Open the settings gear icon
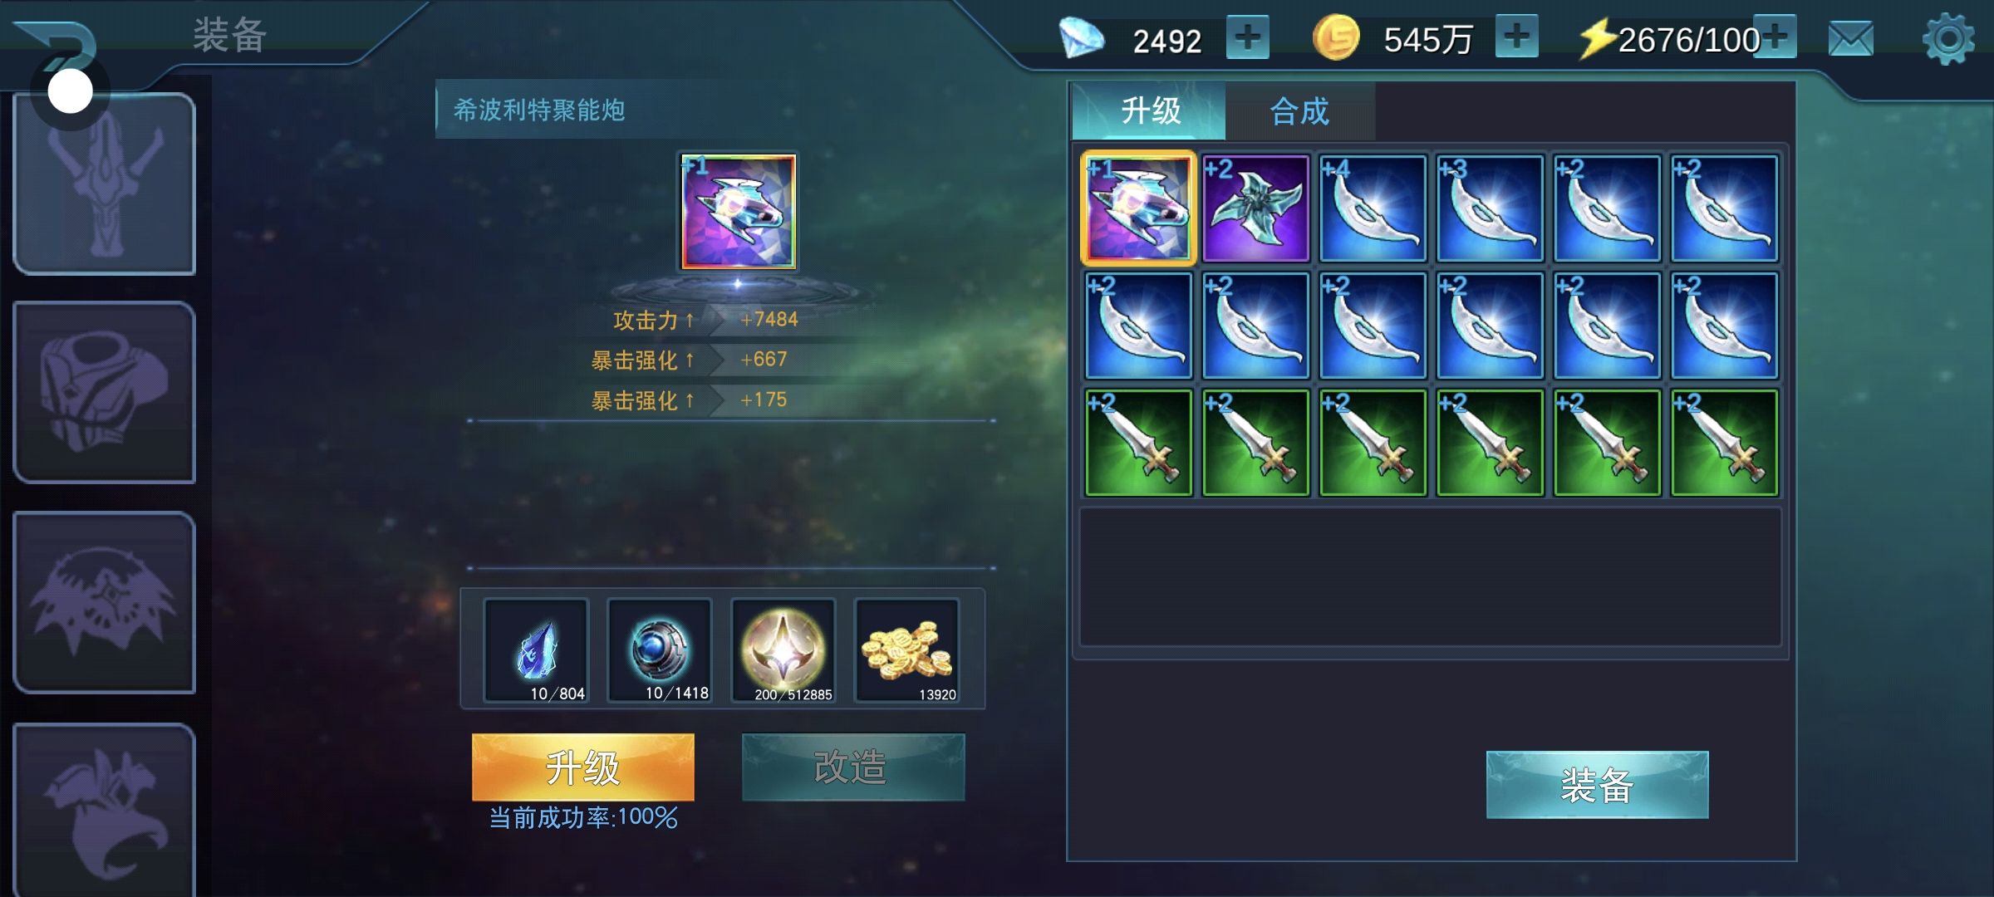 point(1948,39)
